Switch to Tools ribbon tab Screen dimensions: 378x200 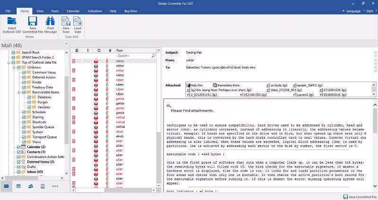tap(55, 11)
